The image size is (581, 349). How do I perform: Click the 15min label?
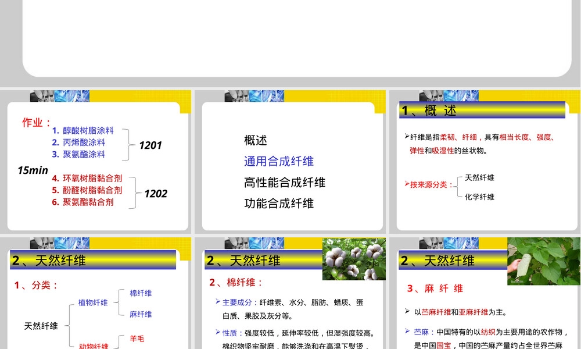[x=33, y=170]
